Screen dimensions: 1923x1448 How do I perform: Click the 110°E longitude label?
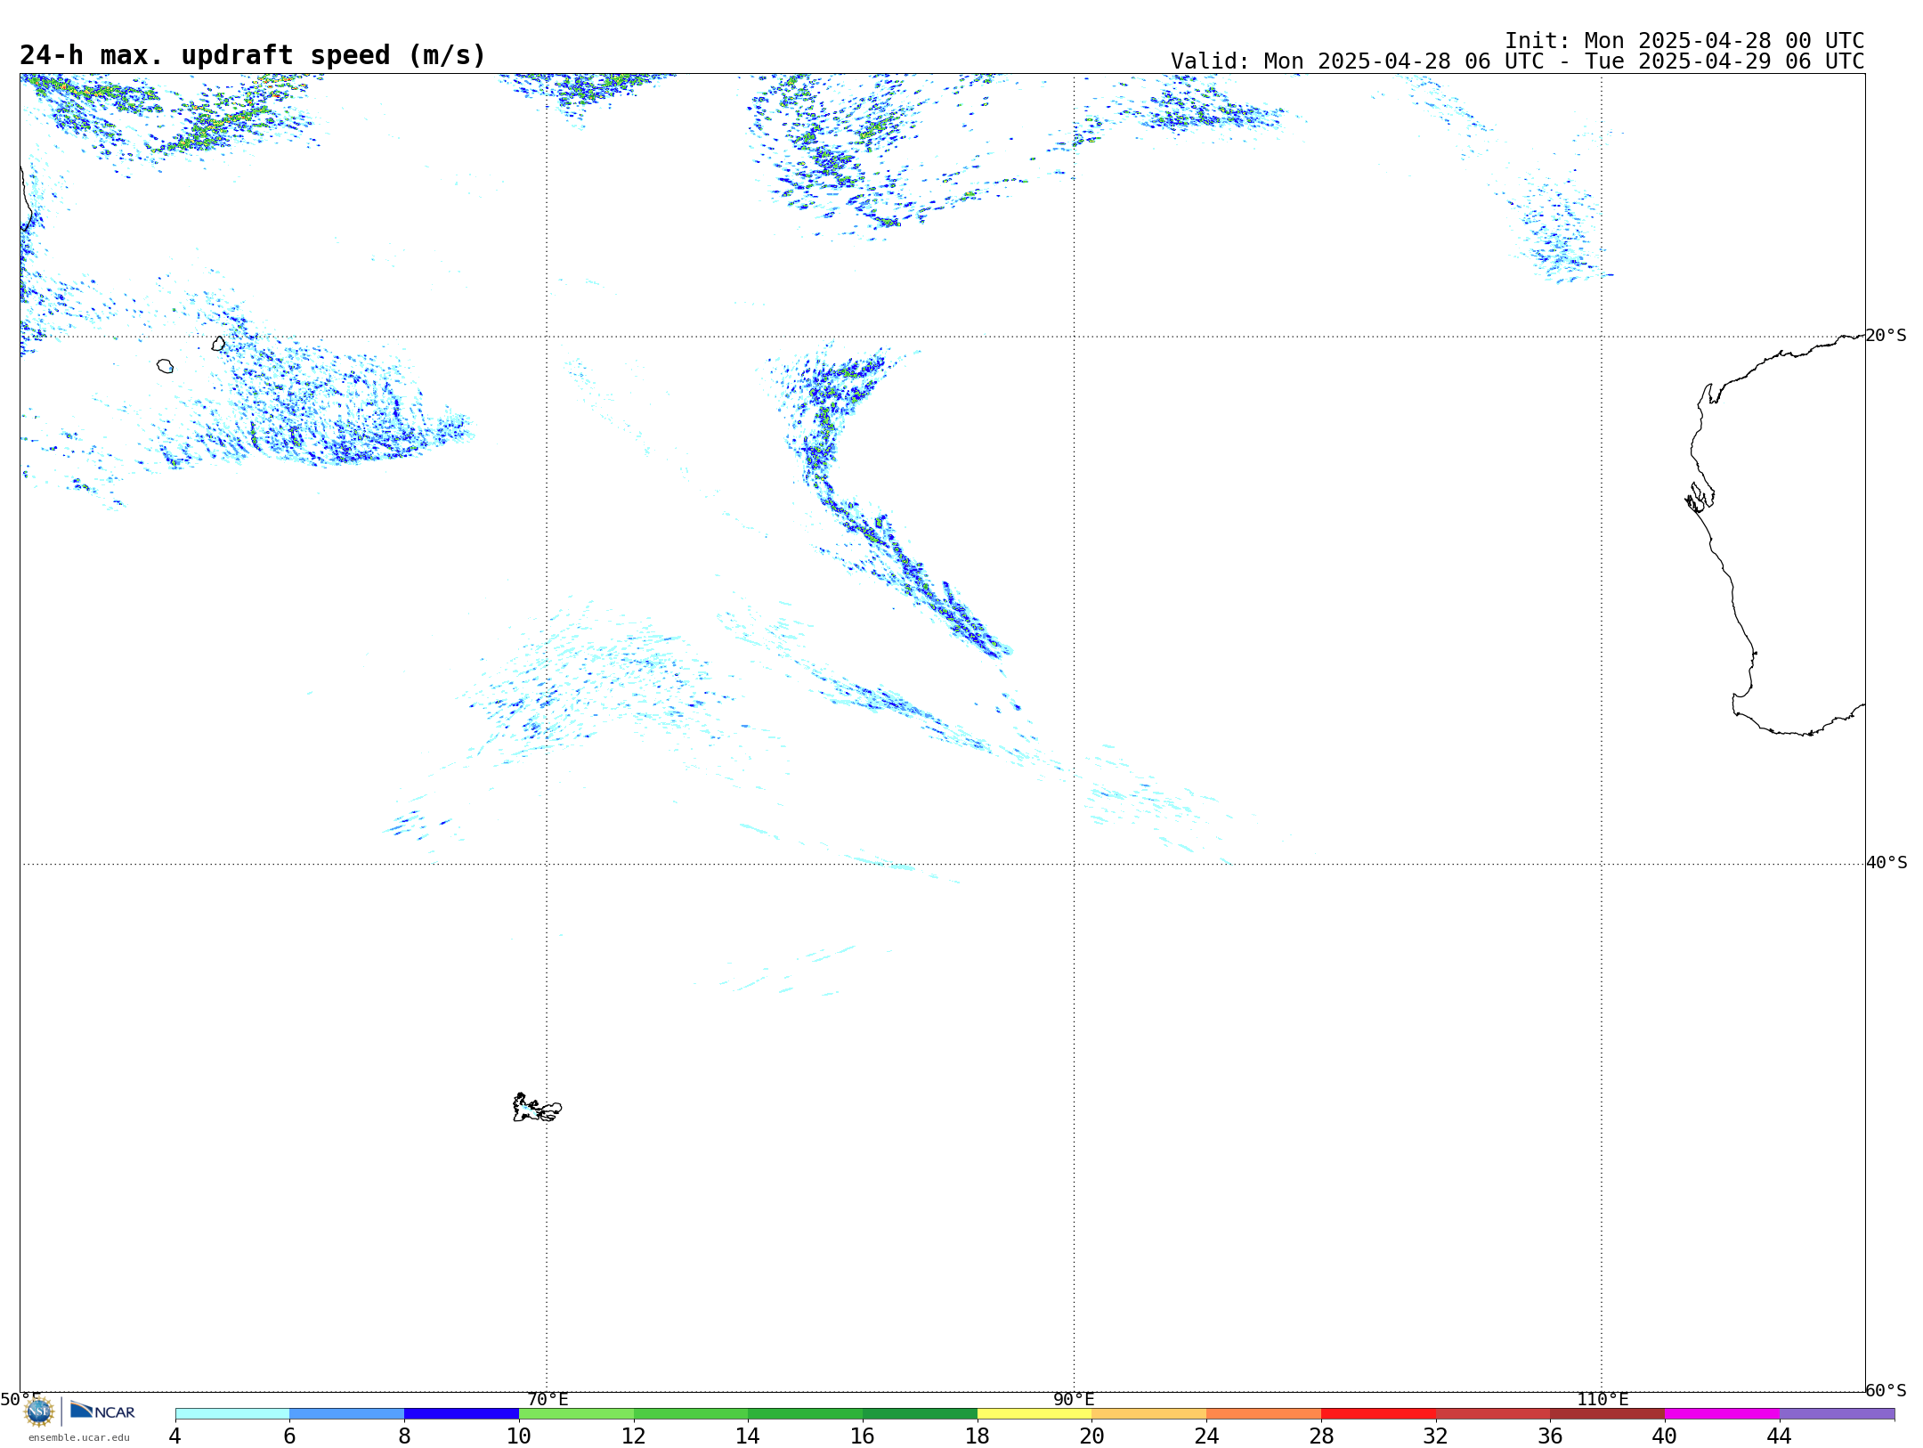pyautogui.click(x=1602, y=1400)
